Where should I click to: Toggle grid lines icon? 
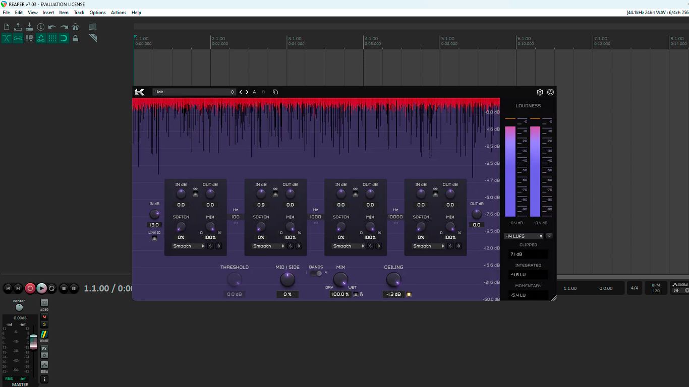coord(52,38)
